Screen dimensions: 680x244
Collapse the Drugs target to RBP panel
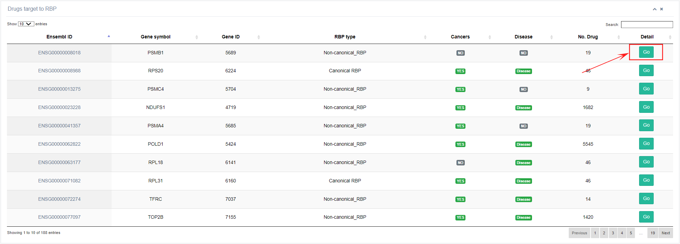tap(654, 9)
